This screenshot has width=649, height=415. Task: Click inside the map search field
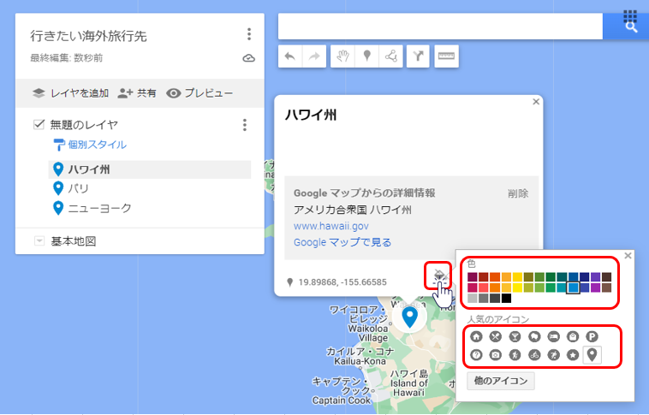click(440, 27)
